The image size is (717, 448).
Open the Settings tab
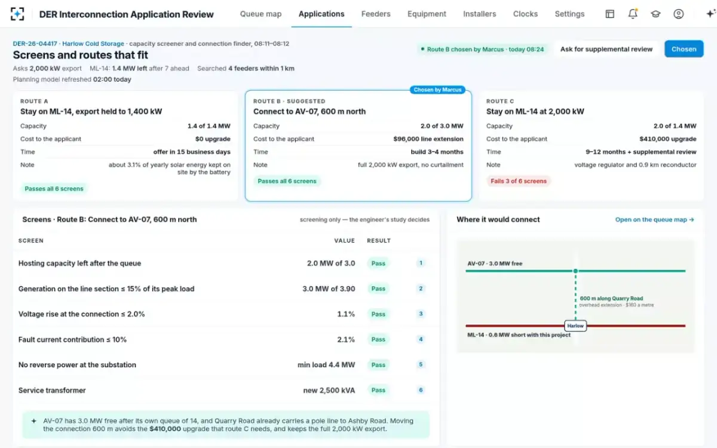click(569, 14)
